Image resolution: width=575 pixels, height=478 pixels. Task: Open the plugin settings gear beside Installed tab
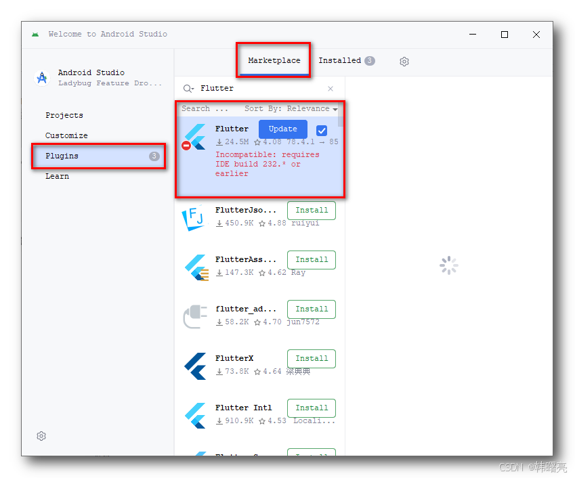404,61
